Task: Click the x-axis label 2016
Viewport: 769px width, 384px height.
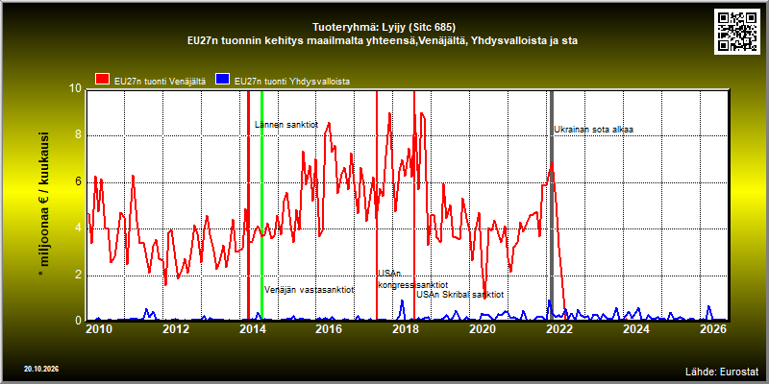Action: (x=329, y=328)
